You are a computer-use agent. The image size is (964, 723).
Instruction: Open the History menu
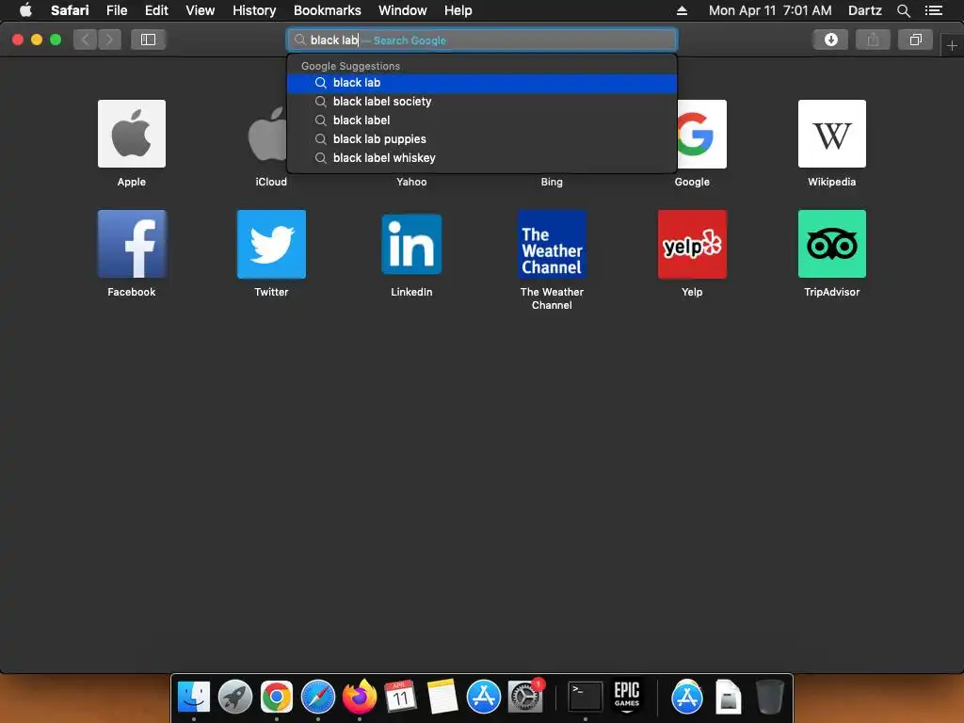click(254, 10)
